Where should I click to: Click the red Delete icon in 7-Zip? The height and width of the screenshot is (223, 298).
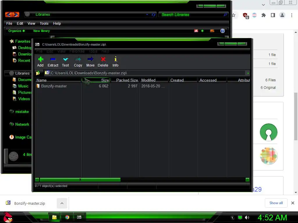click(103, 62)
